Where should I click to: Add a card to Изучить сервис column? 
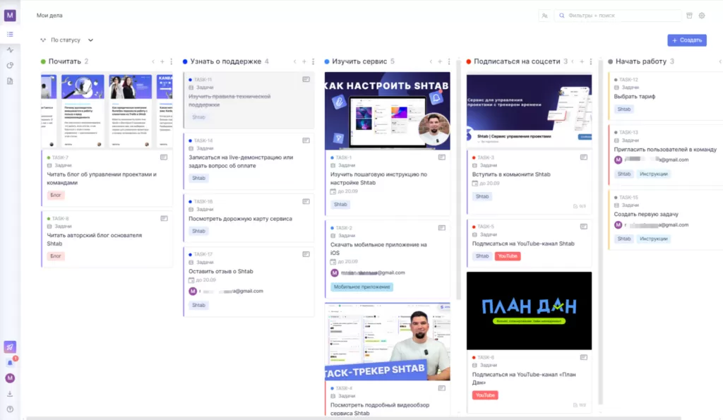(440, 61)
